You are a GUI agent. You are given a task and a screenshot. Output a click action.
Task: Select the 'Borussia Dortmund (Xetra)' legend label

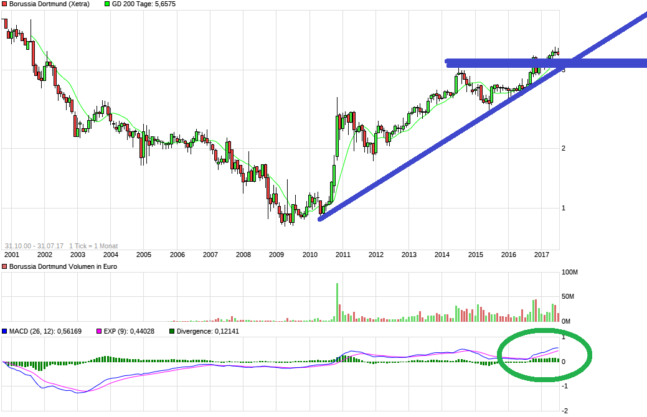point(50,4)
